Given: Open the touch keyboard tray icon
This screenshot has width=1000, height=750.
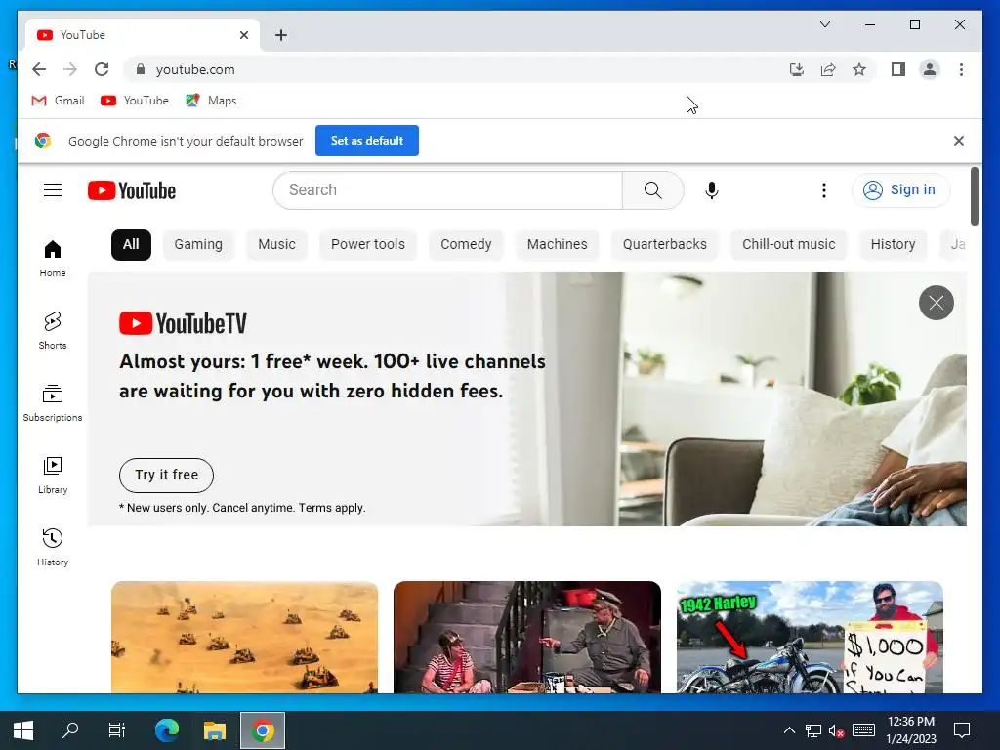Looking at the screenshot, I should point(863,730).
